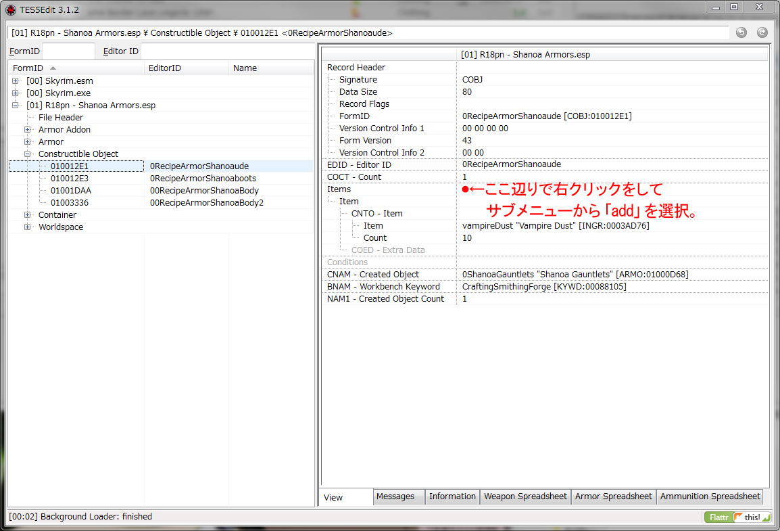Select record 010012E3 0RecipeArmorShanoaboots
This screenshot has height=531, width=780.
(x=162, y=178)
